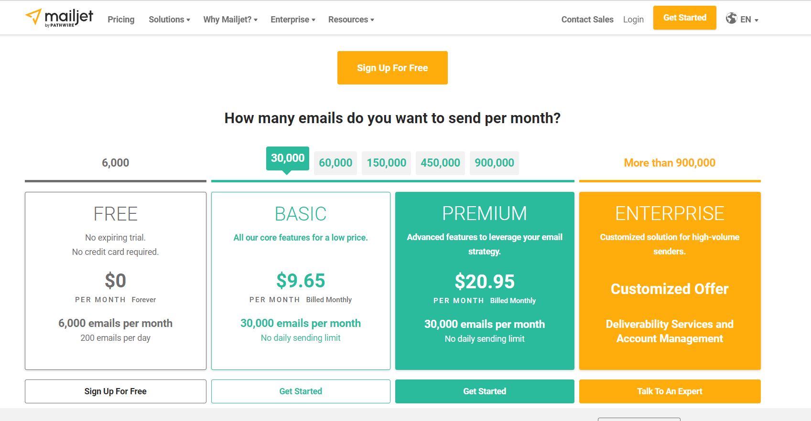Image resolution: width=811 pixels, height=421 pixels.
Task: Expand the Resources menu
Action: point(351,20)
